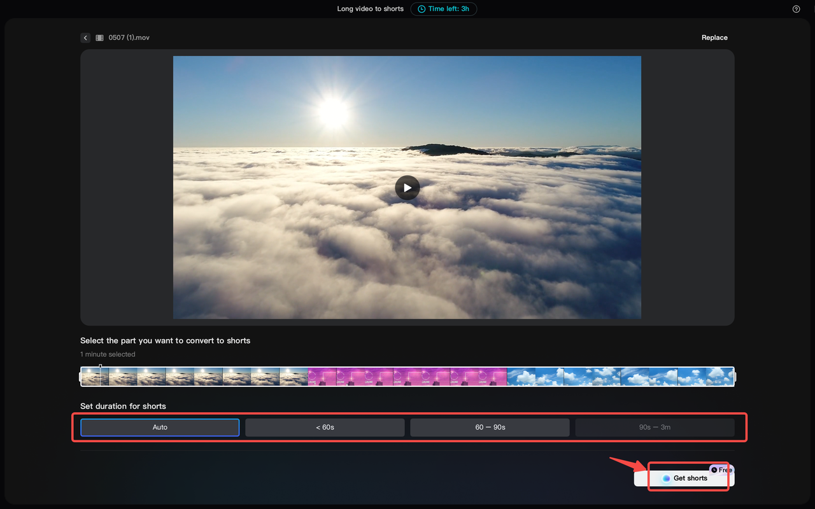815x509 pixels.
Task: Open help via the question mark icon
Action: (796, 9)
